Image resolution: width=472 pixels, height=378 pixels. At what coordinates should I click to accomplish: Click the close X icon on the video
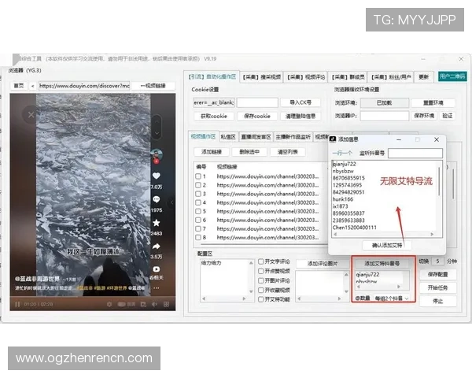[x=31, y=116]
